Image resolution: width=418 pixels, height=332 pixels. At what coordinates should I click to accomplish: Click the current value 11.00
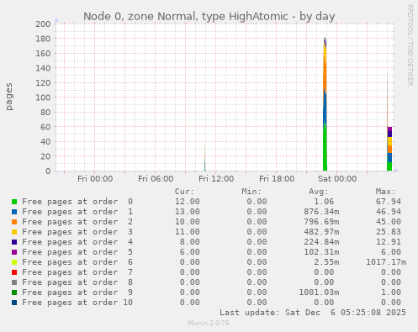pyautogui.click(x=188, y=232)
